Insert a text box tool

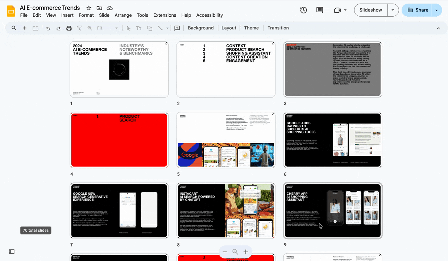pos(139,28)
